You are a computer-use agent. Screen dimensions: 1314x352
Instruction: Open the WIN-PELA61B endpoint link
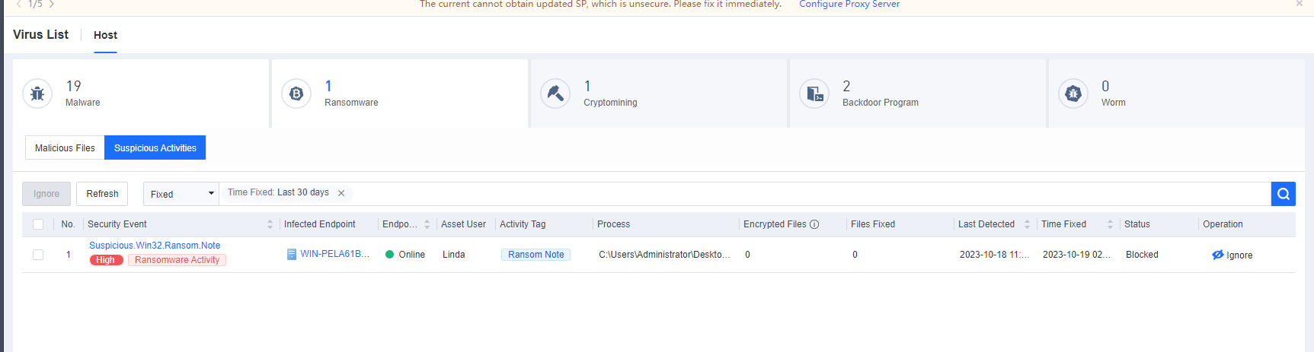[334, 254]
